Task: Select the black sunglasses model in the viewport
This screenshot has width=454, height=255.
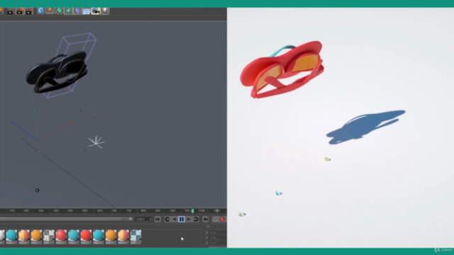Action: [57, 72]
